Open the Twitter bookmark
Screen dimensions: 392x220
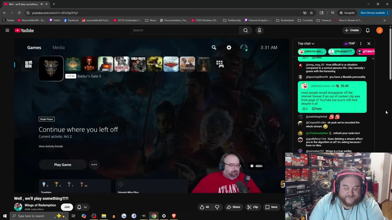(8, 20)
